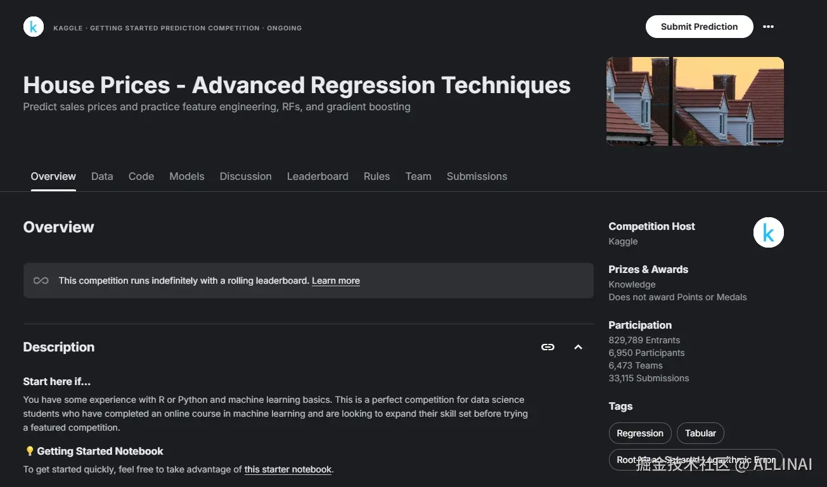Click the Kaggle host name under Competition Host

(x=623, y=241)
